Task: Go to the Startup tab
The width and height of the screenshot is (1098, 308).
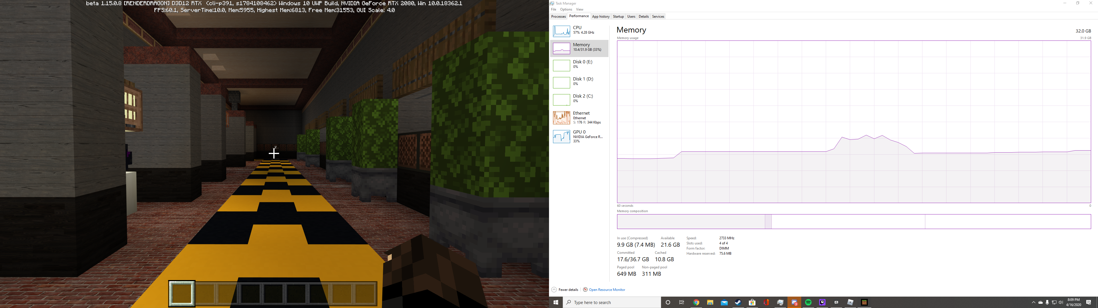Action: (x=618, y=17)
